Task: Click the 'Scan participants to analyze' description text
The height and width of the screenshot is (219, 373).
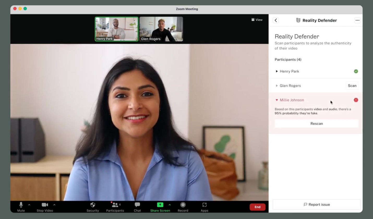Action: (313, 46)
